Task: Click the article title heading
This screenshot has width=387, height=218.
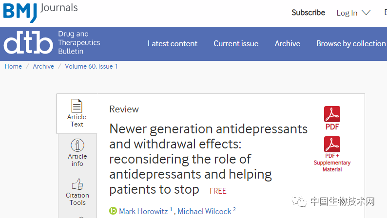Action: tap(208, 159)
